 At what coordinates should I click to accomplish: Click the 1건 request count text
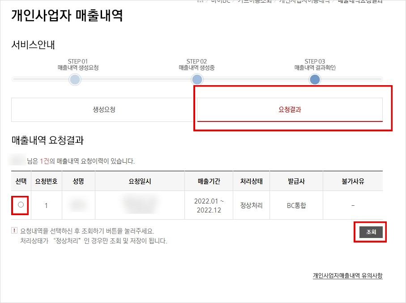click(x=44, y=161)
